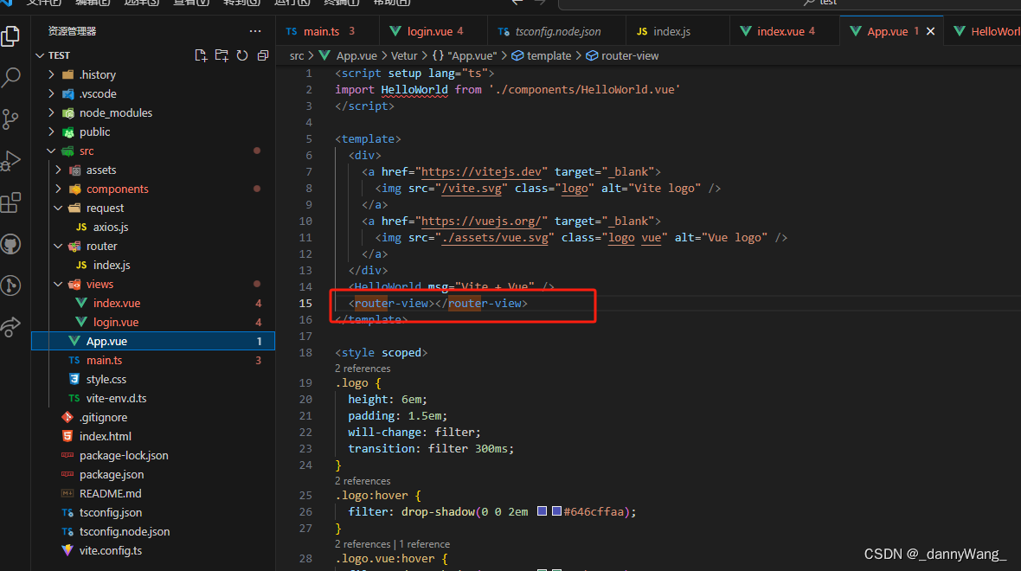Click the template breadcrumb segment
This screenshot has height=571, width=1021.
click(x=542, y=56)
